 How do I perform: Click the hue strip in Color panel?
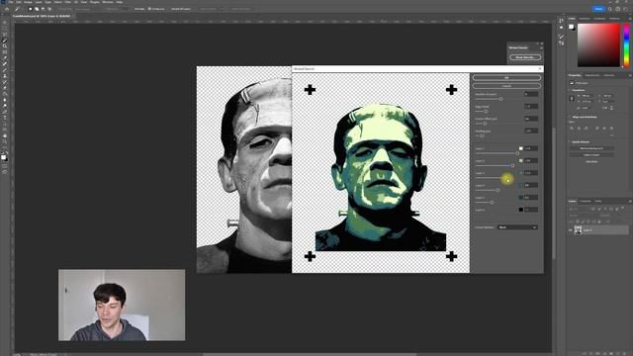[x=626, y=45]
